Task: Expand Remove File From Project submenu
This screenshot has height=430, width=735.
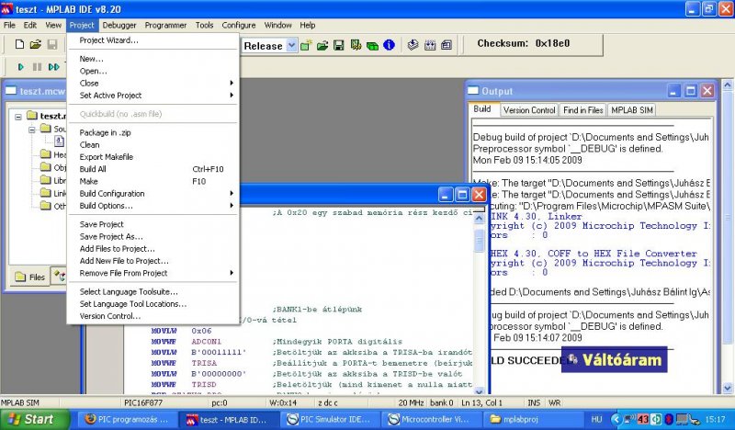Action: [x=153, y=273]
